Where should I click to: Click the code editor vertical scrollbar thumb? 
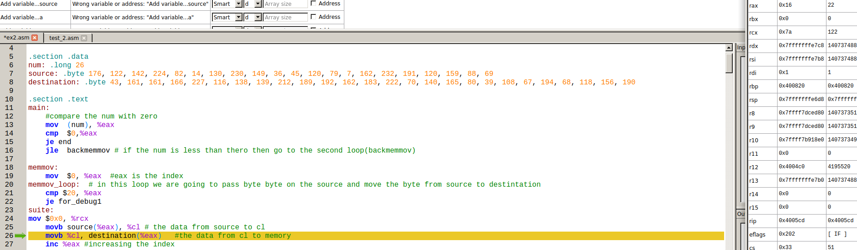(729, 63)
